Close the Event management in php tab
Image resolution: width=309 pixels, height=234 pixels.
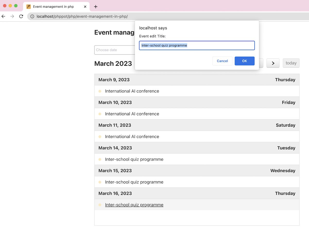click(85, 7)
